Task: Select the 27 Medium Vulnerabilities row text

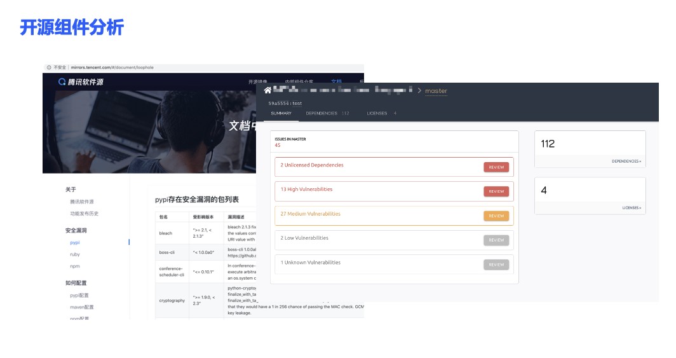Action: (311, 214)
